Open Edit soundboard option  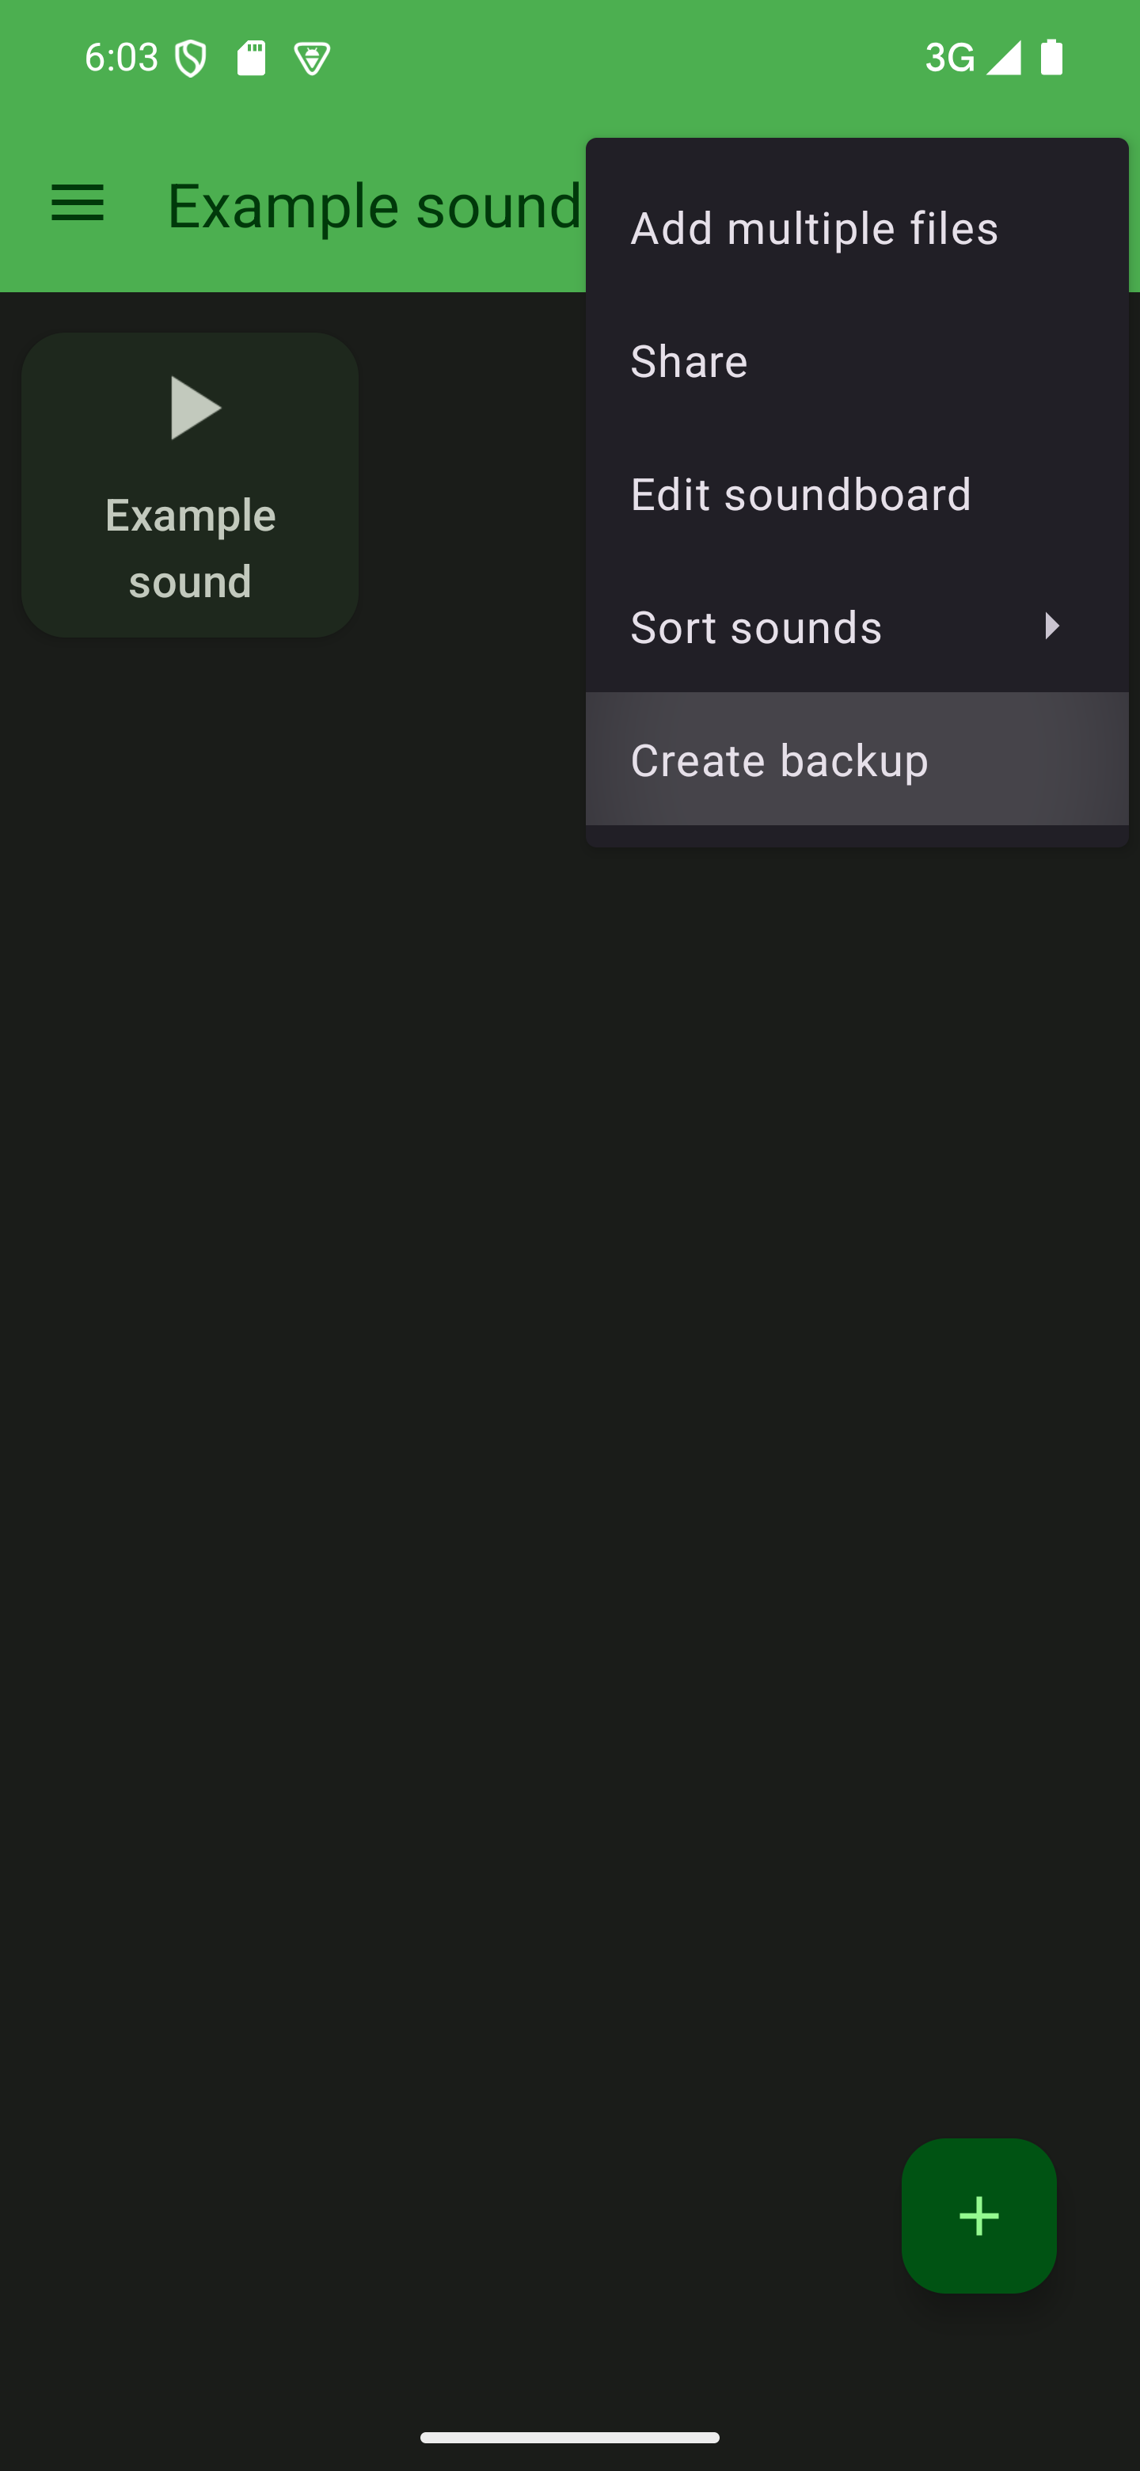[x=857, y=494]
